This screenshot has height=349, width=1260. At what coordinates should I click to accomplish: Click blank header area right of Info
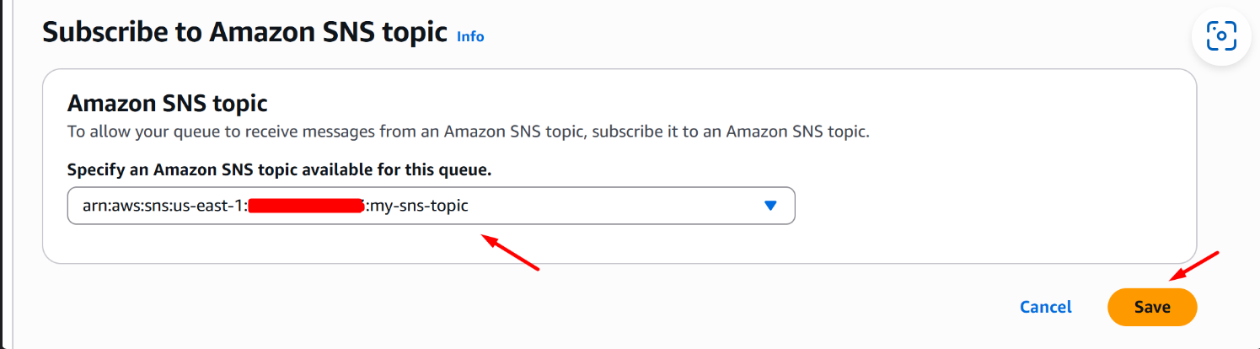pyautogui.click(x=801, y=35)
